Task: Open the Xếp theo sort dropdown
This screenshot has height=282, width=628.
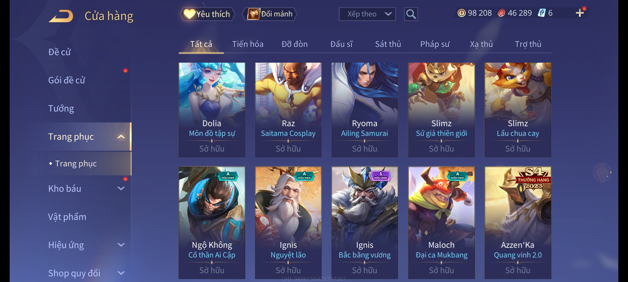Action: [x=367, y=14]
